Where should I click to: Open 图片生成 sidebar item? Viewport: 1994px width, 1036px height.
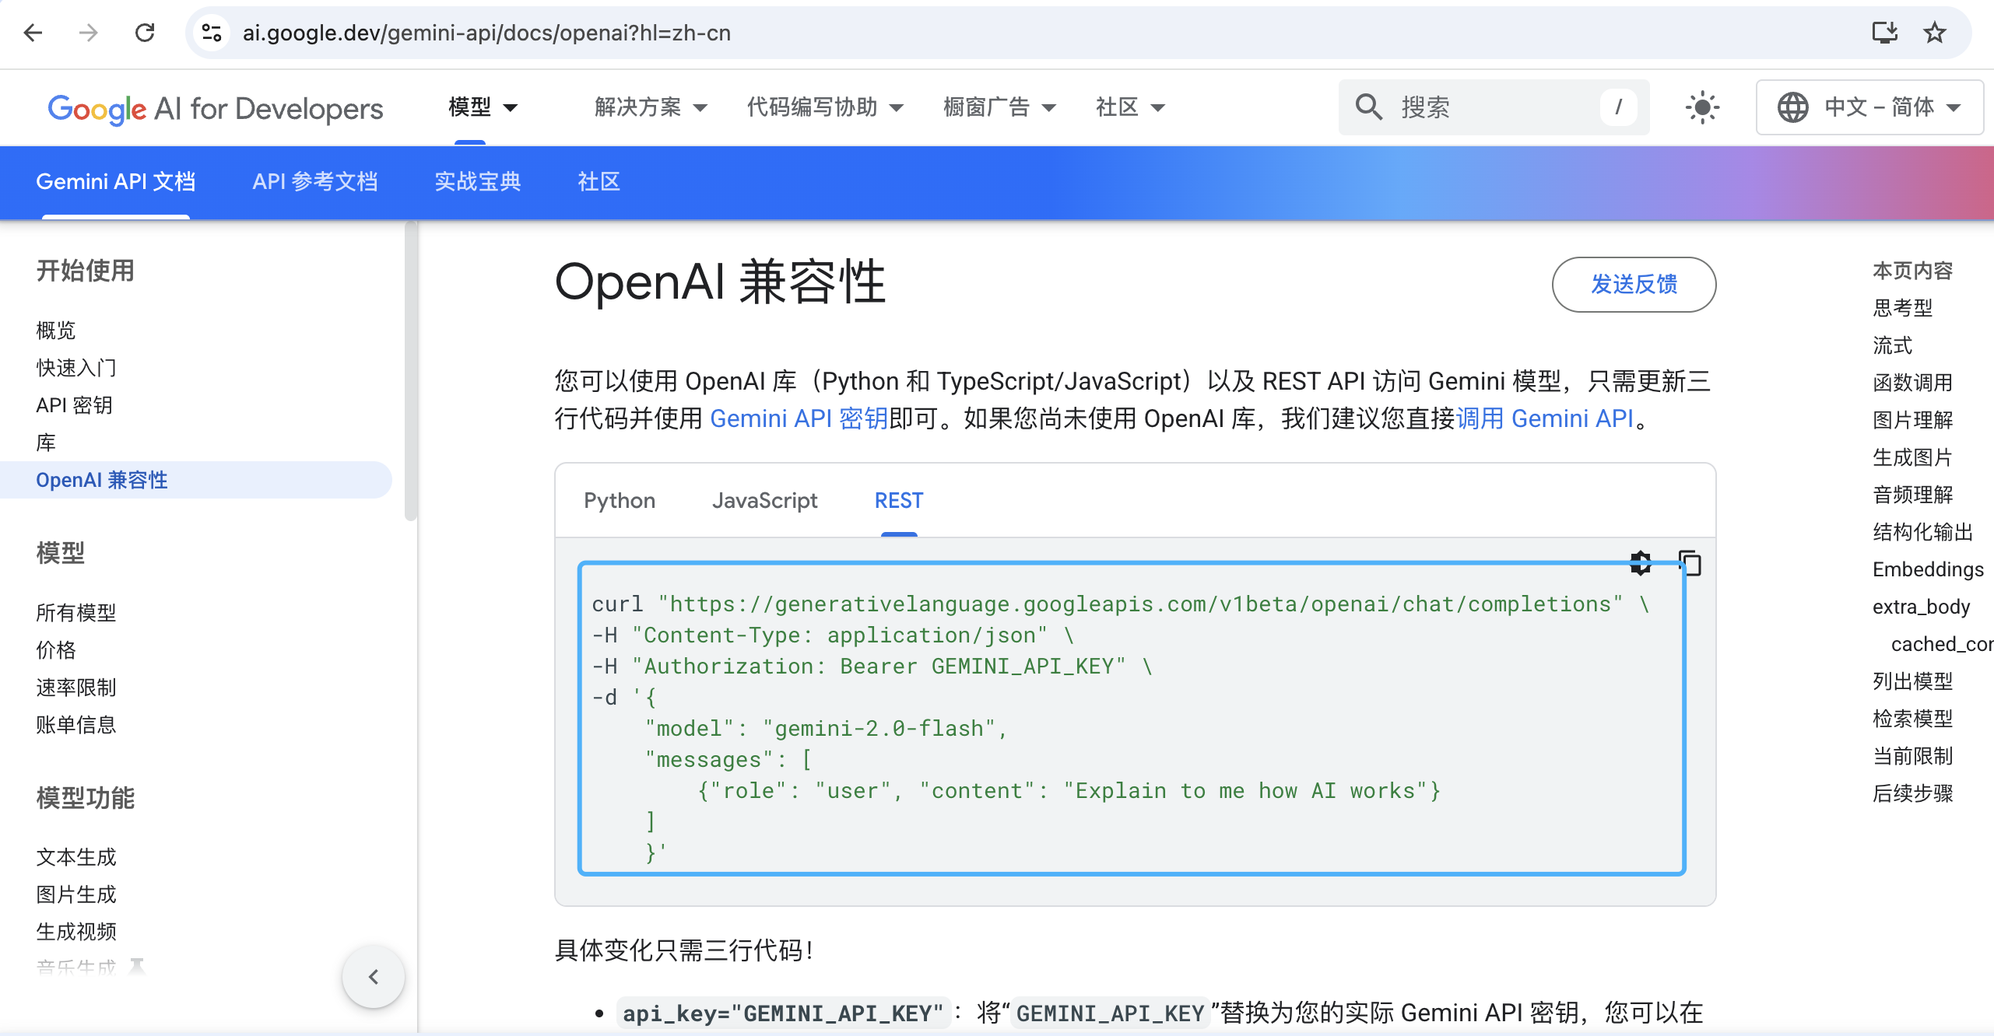[x=76, y=894]
